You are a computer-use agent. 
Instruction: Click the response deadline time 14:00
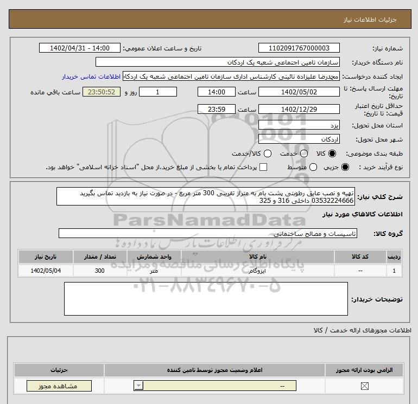217,92
